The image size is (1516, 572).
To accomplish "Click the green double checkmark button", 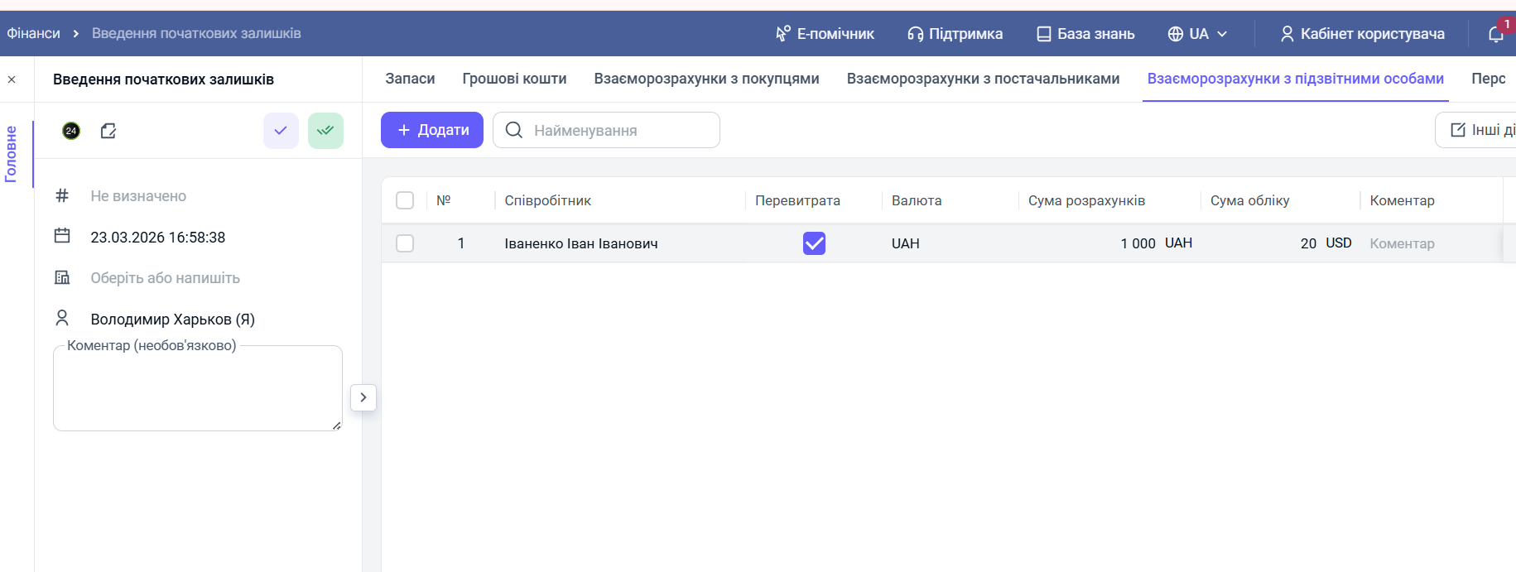I will tap(325, 131).
